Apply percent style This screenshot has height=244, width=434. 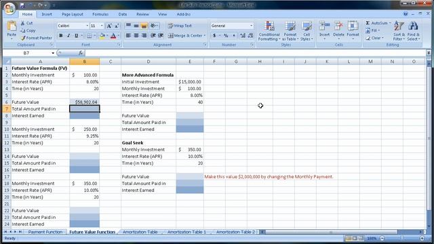click(226, 36)
